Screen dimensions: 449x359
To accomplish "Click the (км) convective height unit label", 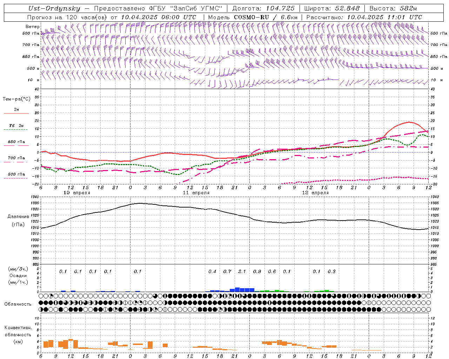I will 18,341.
